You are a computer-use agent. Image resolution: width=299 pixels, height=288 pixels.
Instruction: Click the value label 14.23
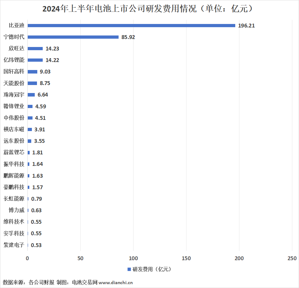(52, 49)
